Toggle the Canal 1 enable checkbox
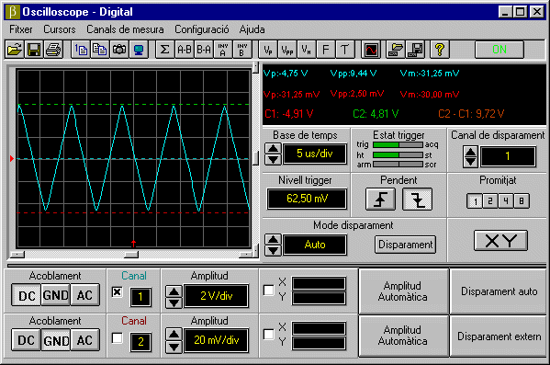 (118, 292)
